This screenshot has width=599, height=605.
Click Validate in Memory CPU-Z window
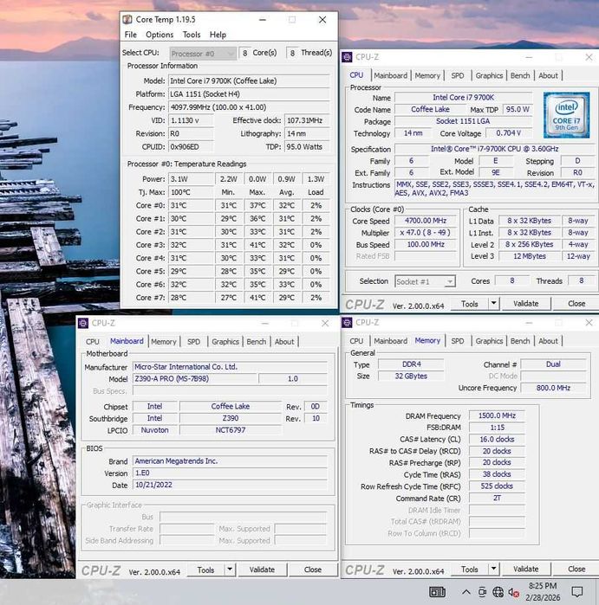(525, 570)
